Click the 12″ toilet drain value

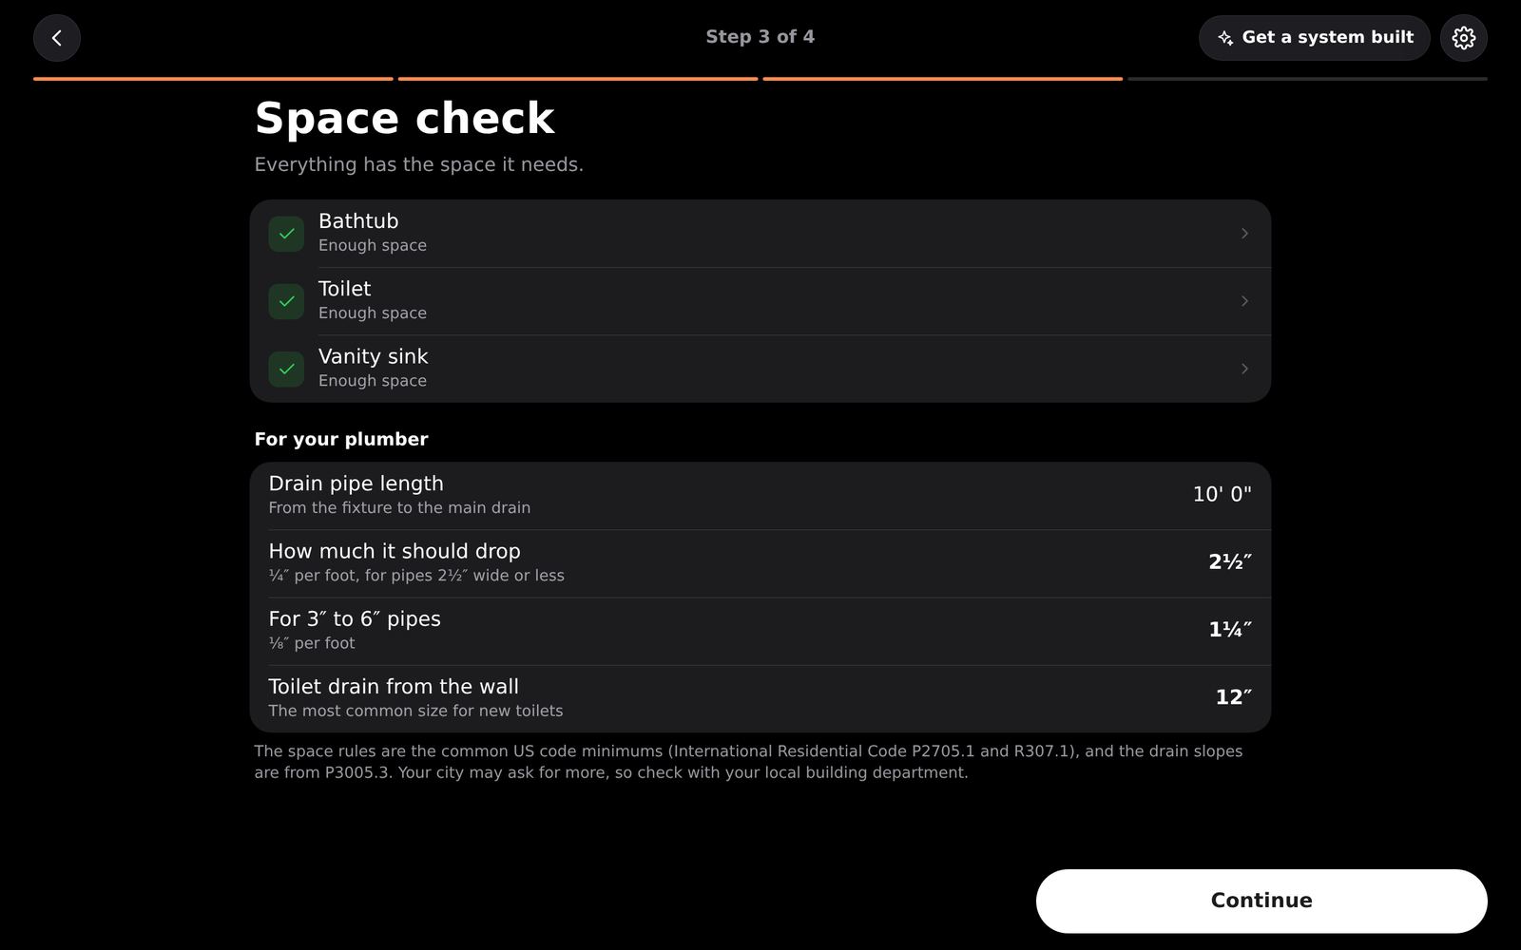pos(1234,696)
